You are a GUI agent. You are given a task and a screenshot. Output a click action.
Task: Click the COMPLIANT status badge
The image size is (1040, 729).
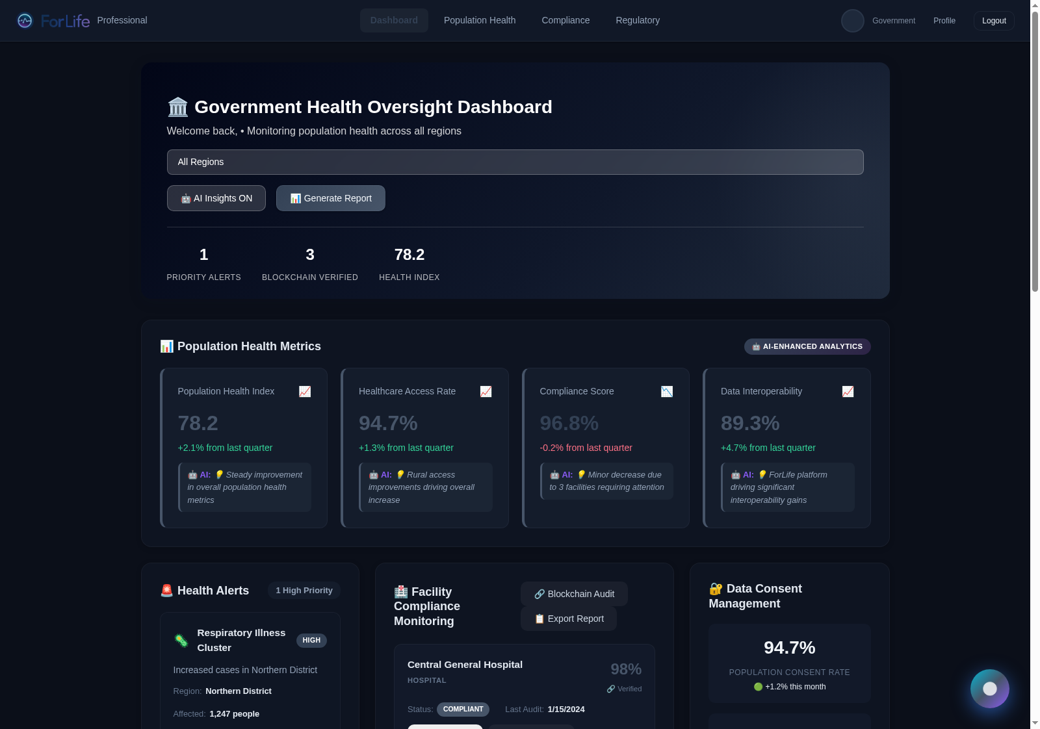tap(463, 710)
